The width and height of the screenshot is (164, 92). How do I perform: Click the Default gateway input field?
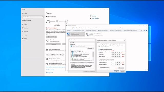click(x=116, y=56)
